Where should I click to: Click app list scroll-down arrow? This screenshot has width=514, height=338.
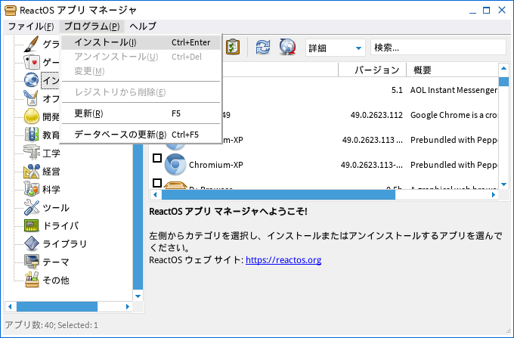503,185
